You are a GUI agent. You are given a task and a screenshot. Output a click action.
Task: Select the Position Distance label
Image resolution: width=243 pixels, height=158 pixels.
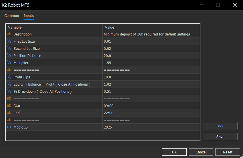tap(27, 56)
